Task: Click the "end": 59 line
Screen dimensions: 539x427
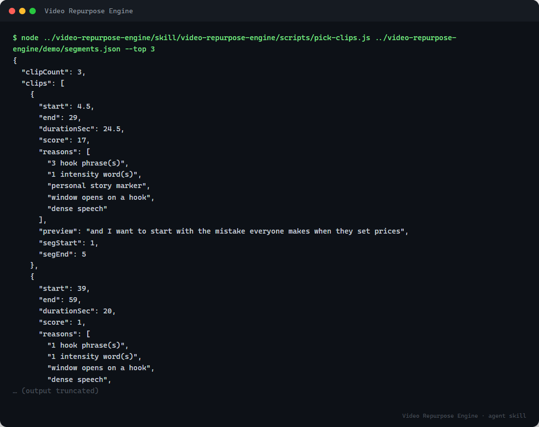Action: (x=60, y=300)
